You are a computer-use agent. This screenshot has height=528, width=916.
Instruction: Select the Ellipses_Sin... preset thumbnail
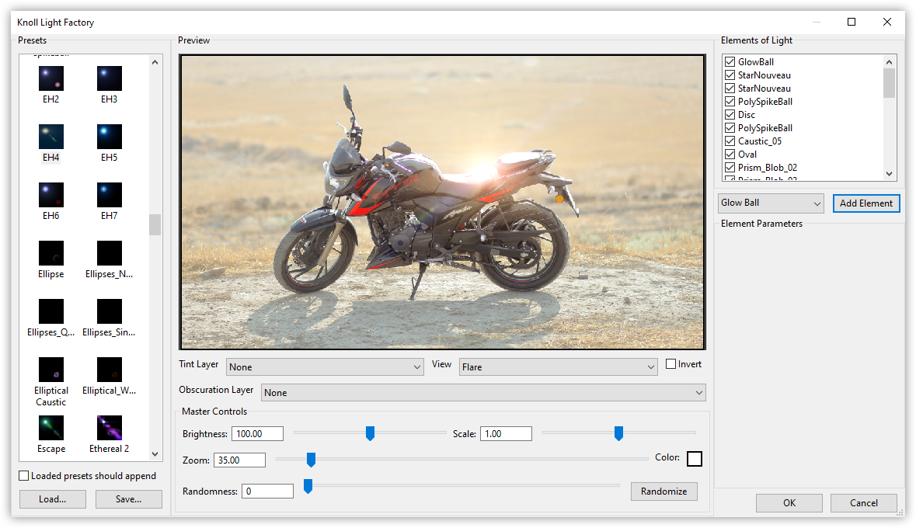tap(110, 311)
